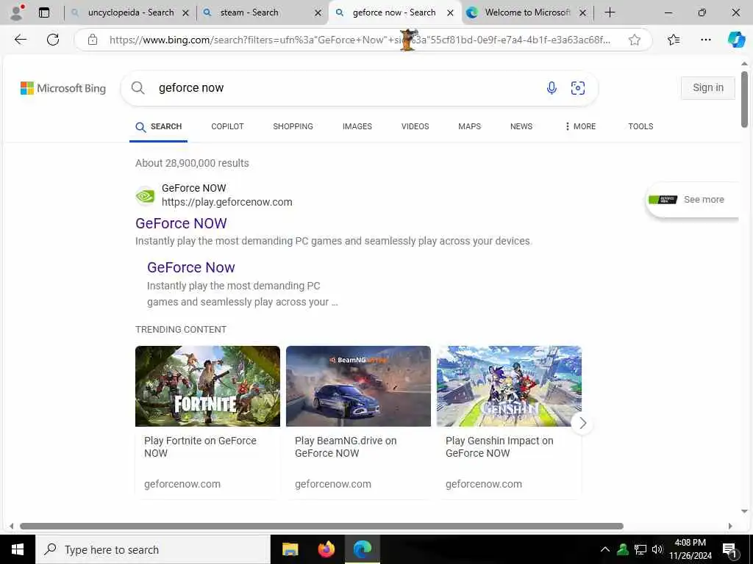Viewport: 753px width, 564px height.
Task: Open the notification center icon
Action: [730, 550]
